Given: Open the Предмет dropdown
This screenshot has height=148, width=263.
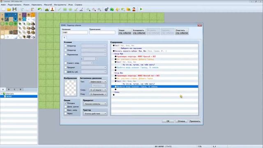Looking at the screenshot, I should [94, 67].
